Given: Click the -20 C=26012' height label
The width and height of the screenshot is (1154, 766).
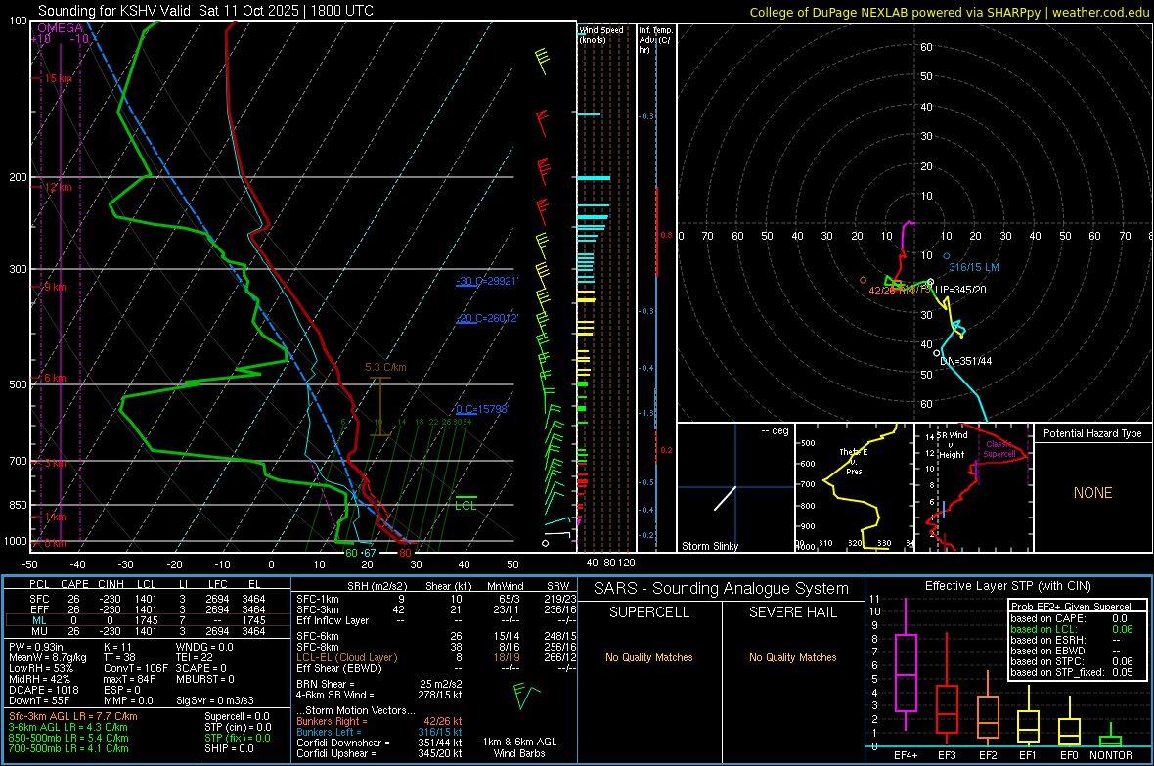Looking at the screenshot, I should point(487,318).
